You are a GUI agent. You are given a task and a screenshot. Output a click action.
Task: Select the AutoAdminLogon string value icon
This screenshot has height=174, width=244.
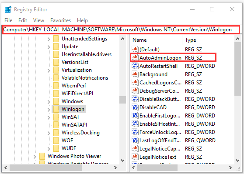click(135, 57)
